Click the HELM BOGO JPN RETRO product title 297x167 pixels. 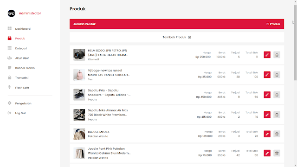108,52
